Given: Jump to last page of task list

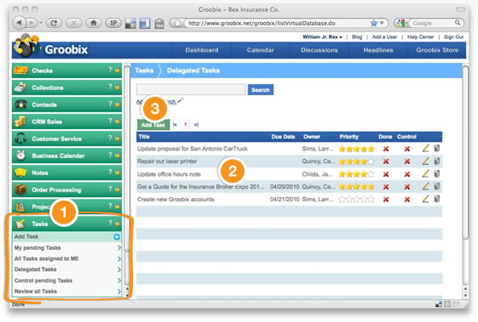Looking at the screenshot, I should pos(196,125).
